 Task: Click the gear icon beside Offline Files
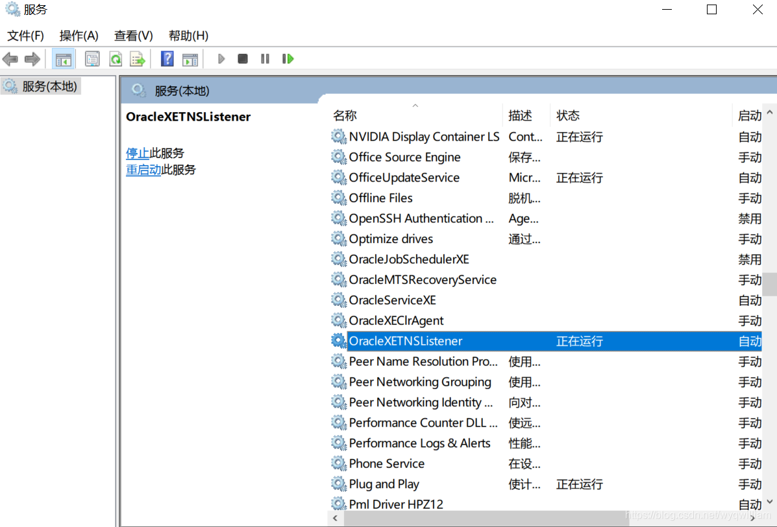click(x=338, y=198)
